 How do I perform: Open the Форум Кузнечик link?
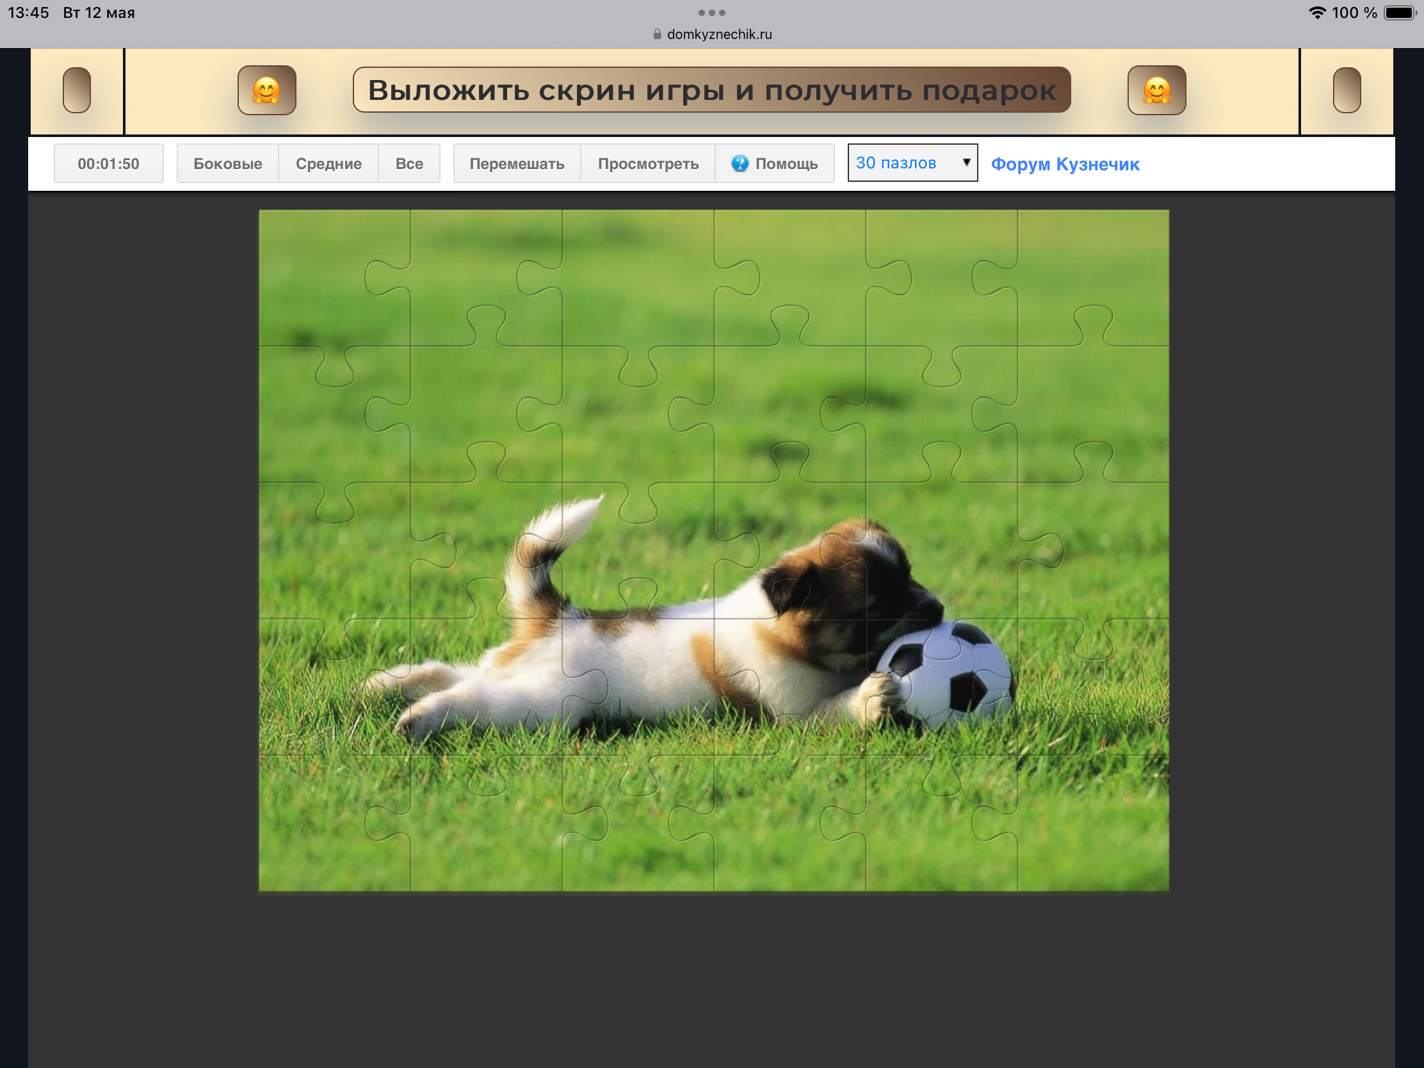(1065, 164)
